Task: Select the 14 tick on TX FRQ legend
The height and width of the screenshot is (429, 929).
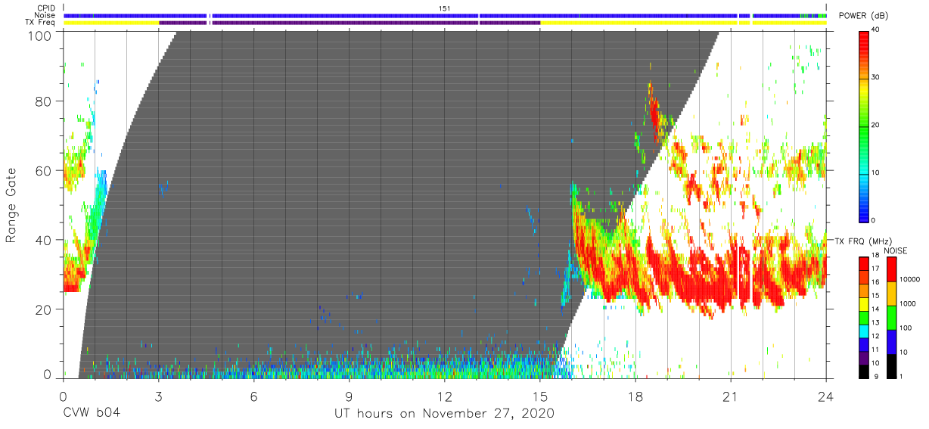Action: (877, 309)
